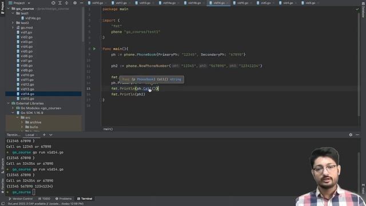Open the Structure side tool window
This screenshot has height=206, width=366.
(2, 165)
